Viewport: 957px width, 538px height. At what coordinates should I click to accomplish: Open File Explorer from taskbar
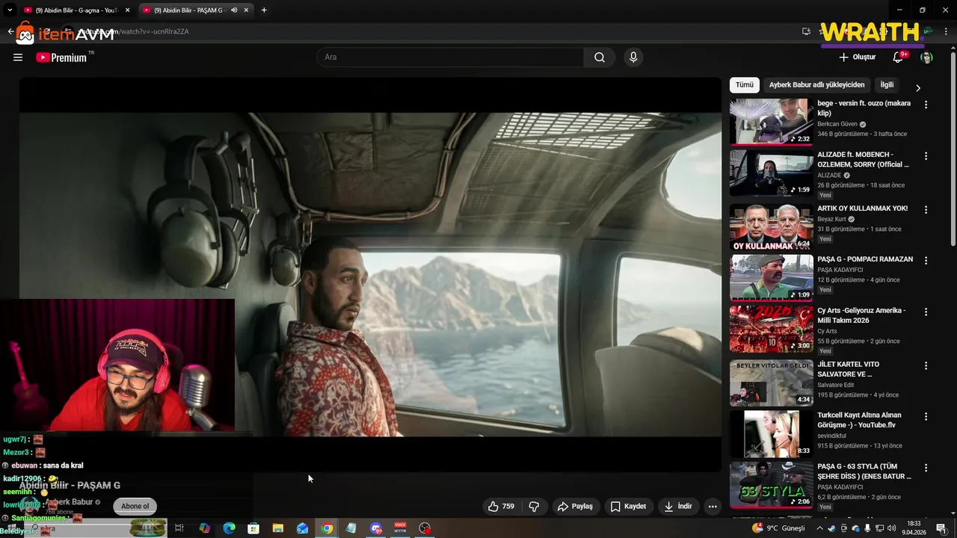click(x=277, y=528)
